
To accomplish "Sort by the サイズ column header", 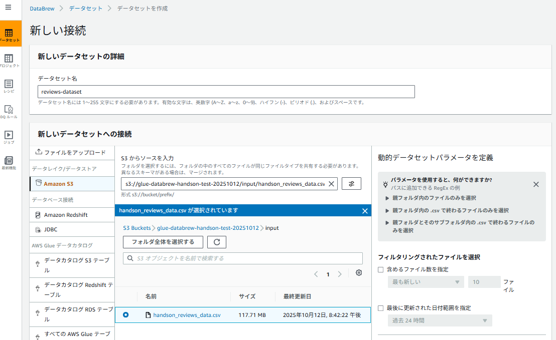I will click(x=247, y=296).
